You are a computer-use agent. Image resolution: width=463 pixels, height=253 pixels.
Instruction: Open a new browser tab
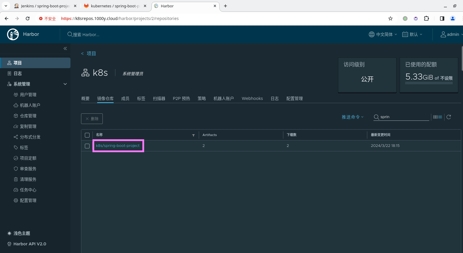pos(225,6)
